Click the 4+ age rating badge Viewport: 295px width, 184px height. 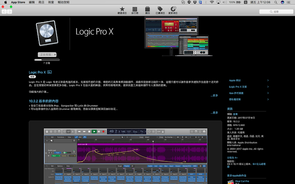(x=49, y=72)
